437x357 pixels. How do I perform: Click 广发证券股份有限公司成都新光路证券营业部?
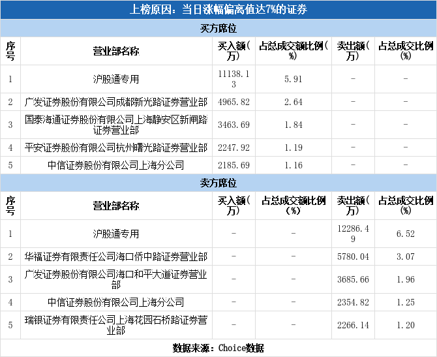tap(116, 102)
